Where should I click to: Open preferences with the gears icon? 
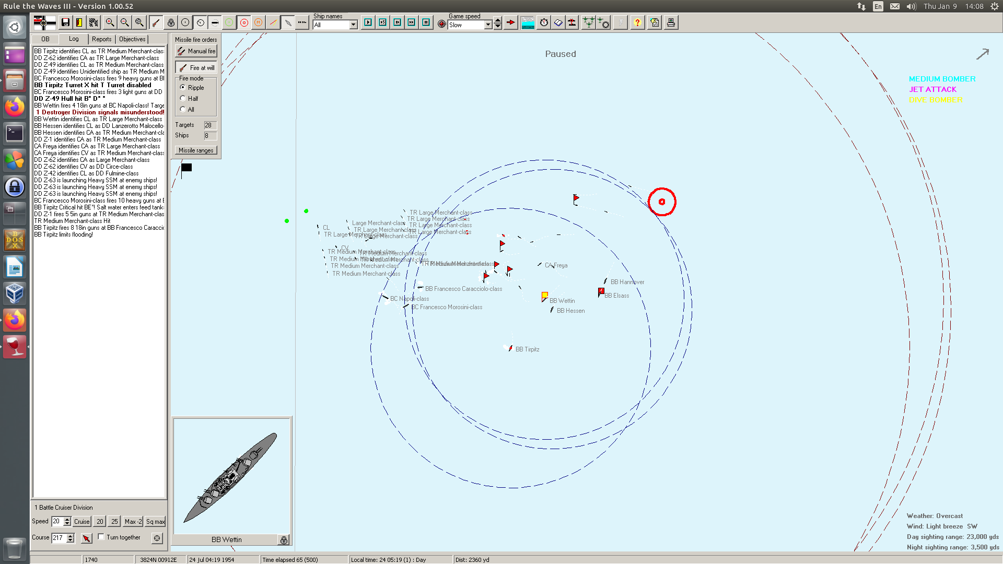pos(94,22)
